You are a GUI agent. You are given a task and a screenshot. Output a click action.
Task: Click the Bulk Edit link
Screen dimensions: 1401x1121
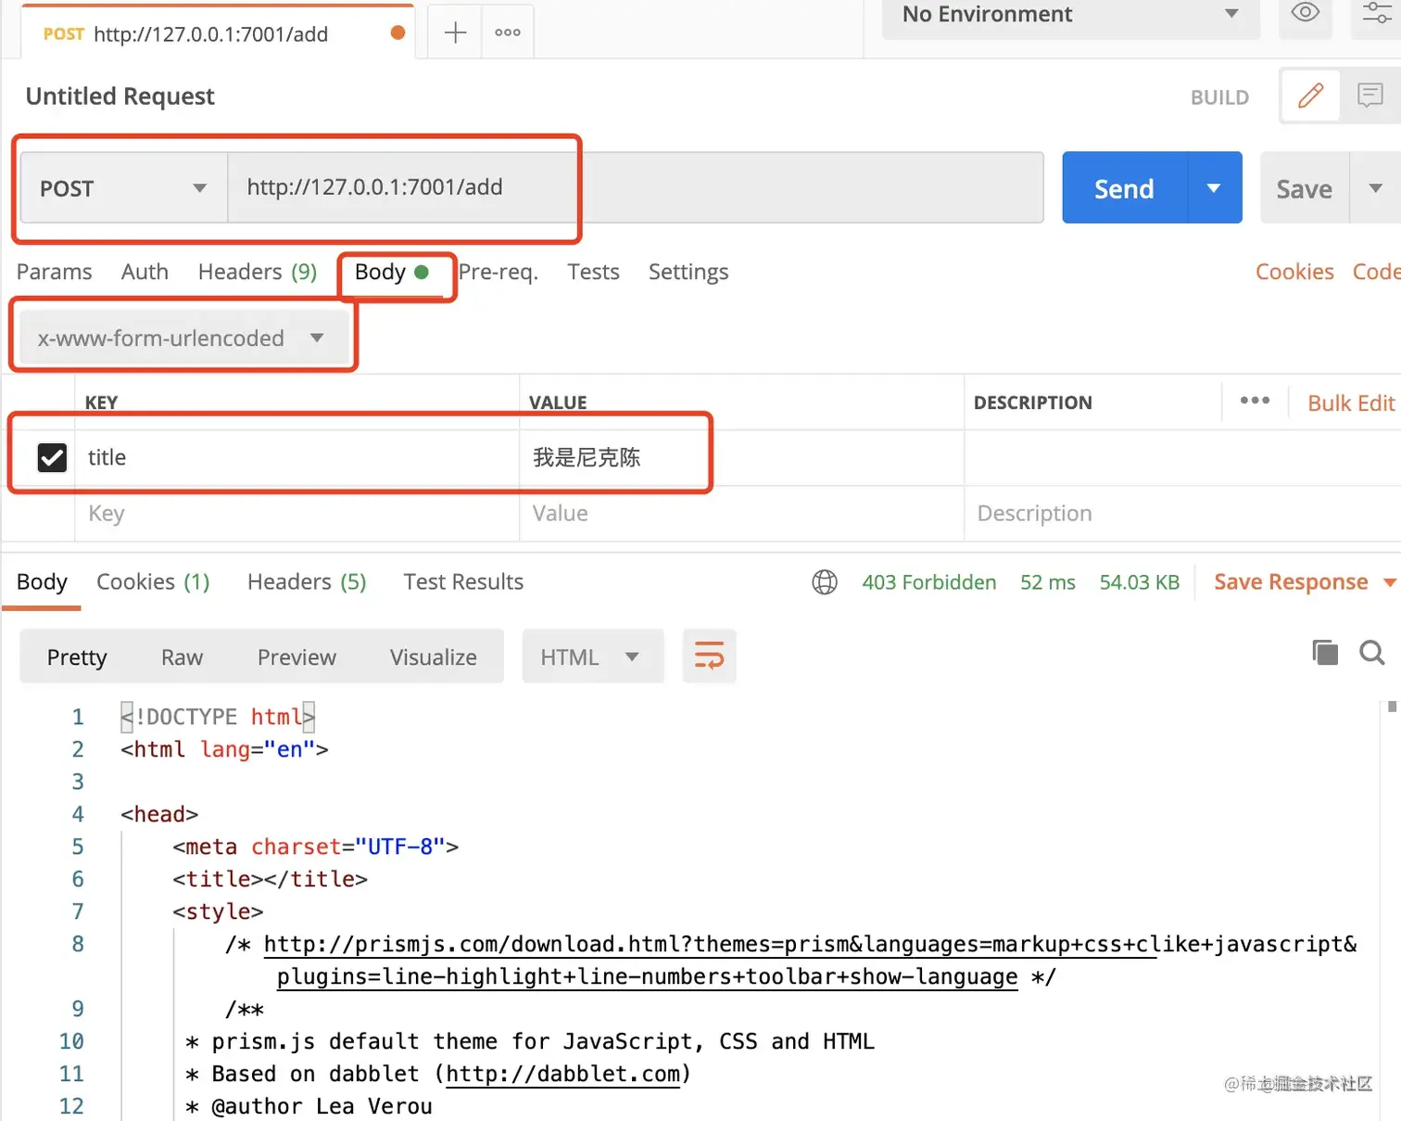tap(1351, 403)
